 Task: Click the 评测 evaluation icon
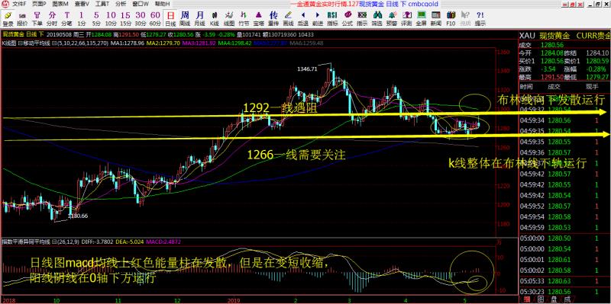pyautogui.click(x=406, y=18)
